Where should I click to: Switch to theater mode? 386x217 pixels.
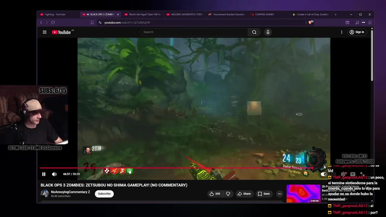coord(353,174)
